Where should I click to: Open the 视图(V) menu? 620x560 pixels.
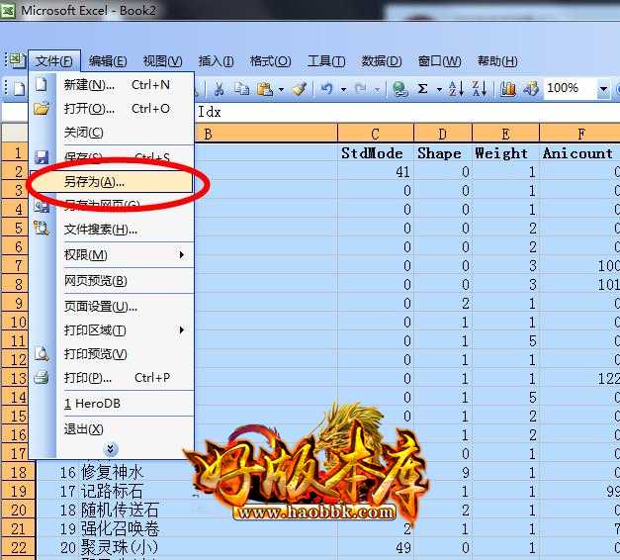[x=162, y=61]
